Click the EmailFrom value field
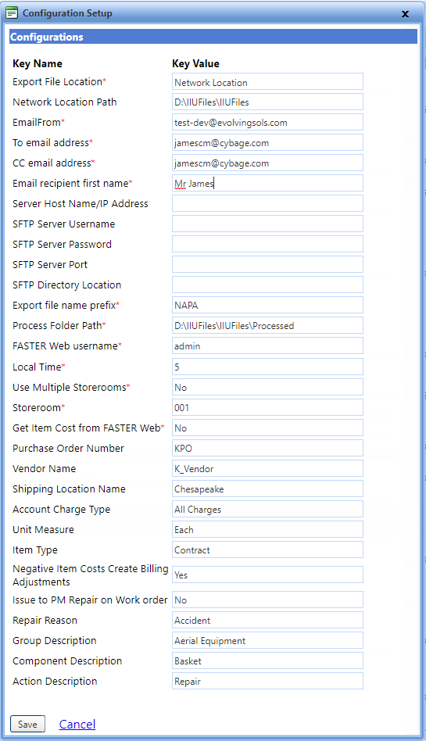Screen dimensions: 426x741 click(x=267, y=122)
